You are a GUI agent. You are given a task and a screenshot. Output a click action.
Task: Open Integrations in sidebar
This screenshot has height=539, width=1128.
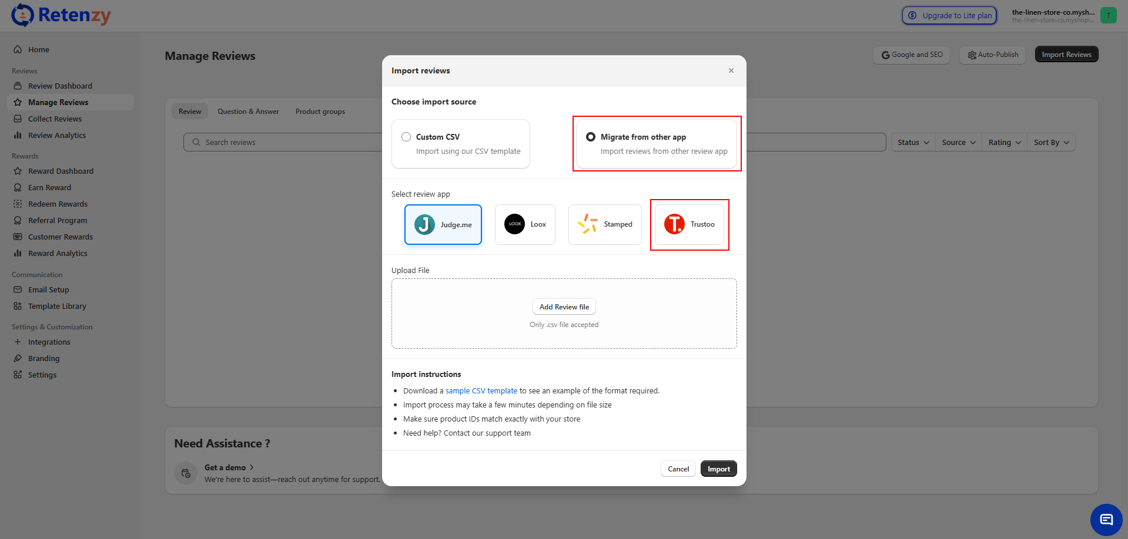(71, 342)
